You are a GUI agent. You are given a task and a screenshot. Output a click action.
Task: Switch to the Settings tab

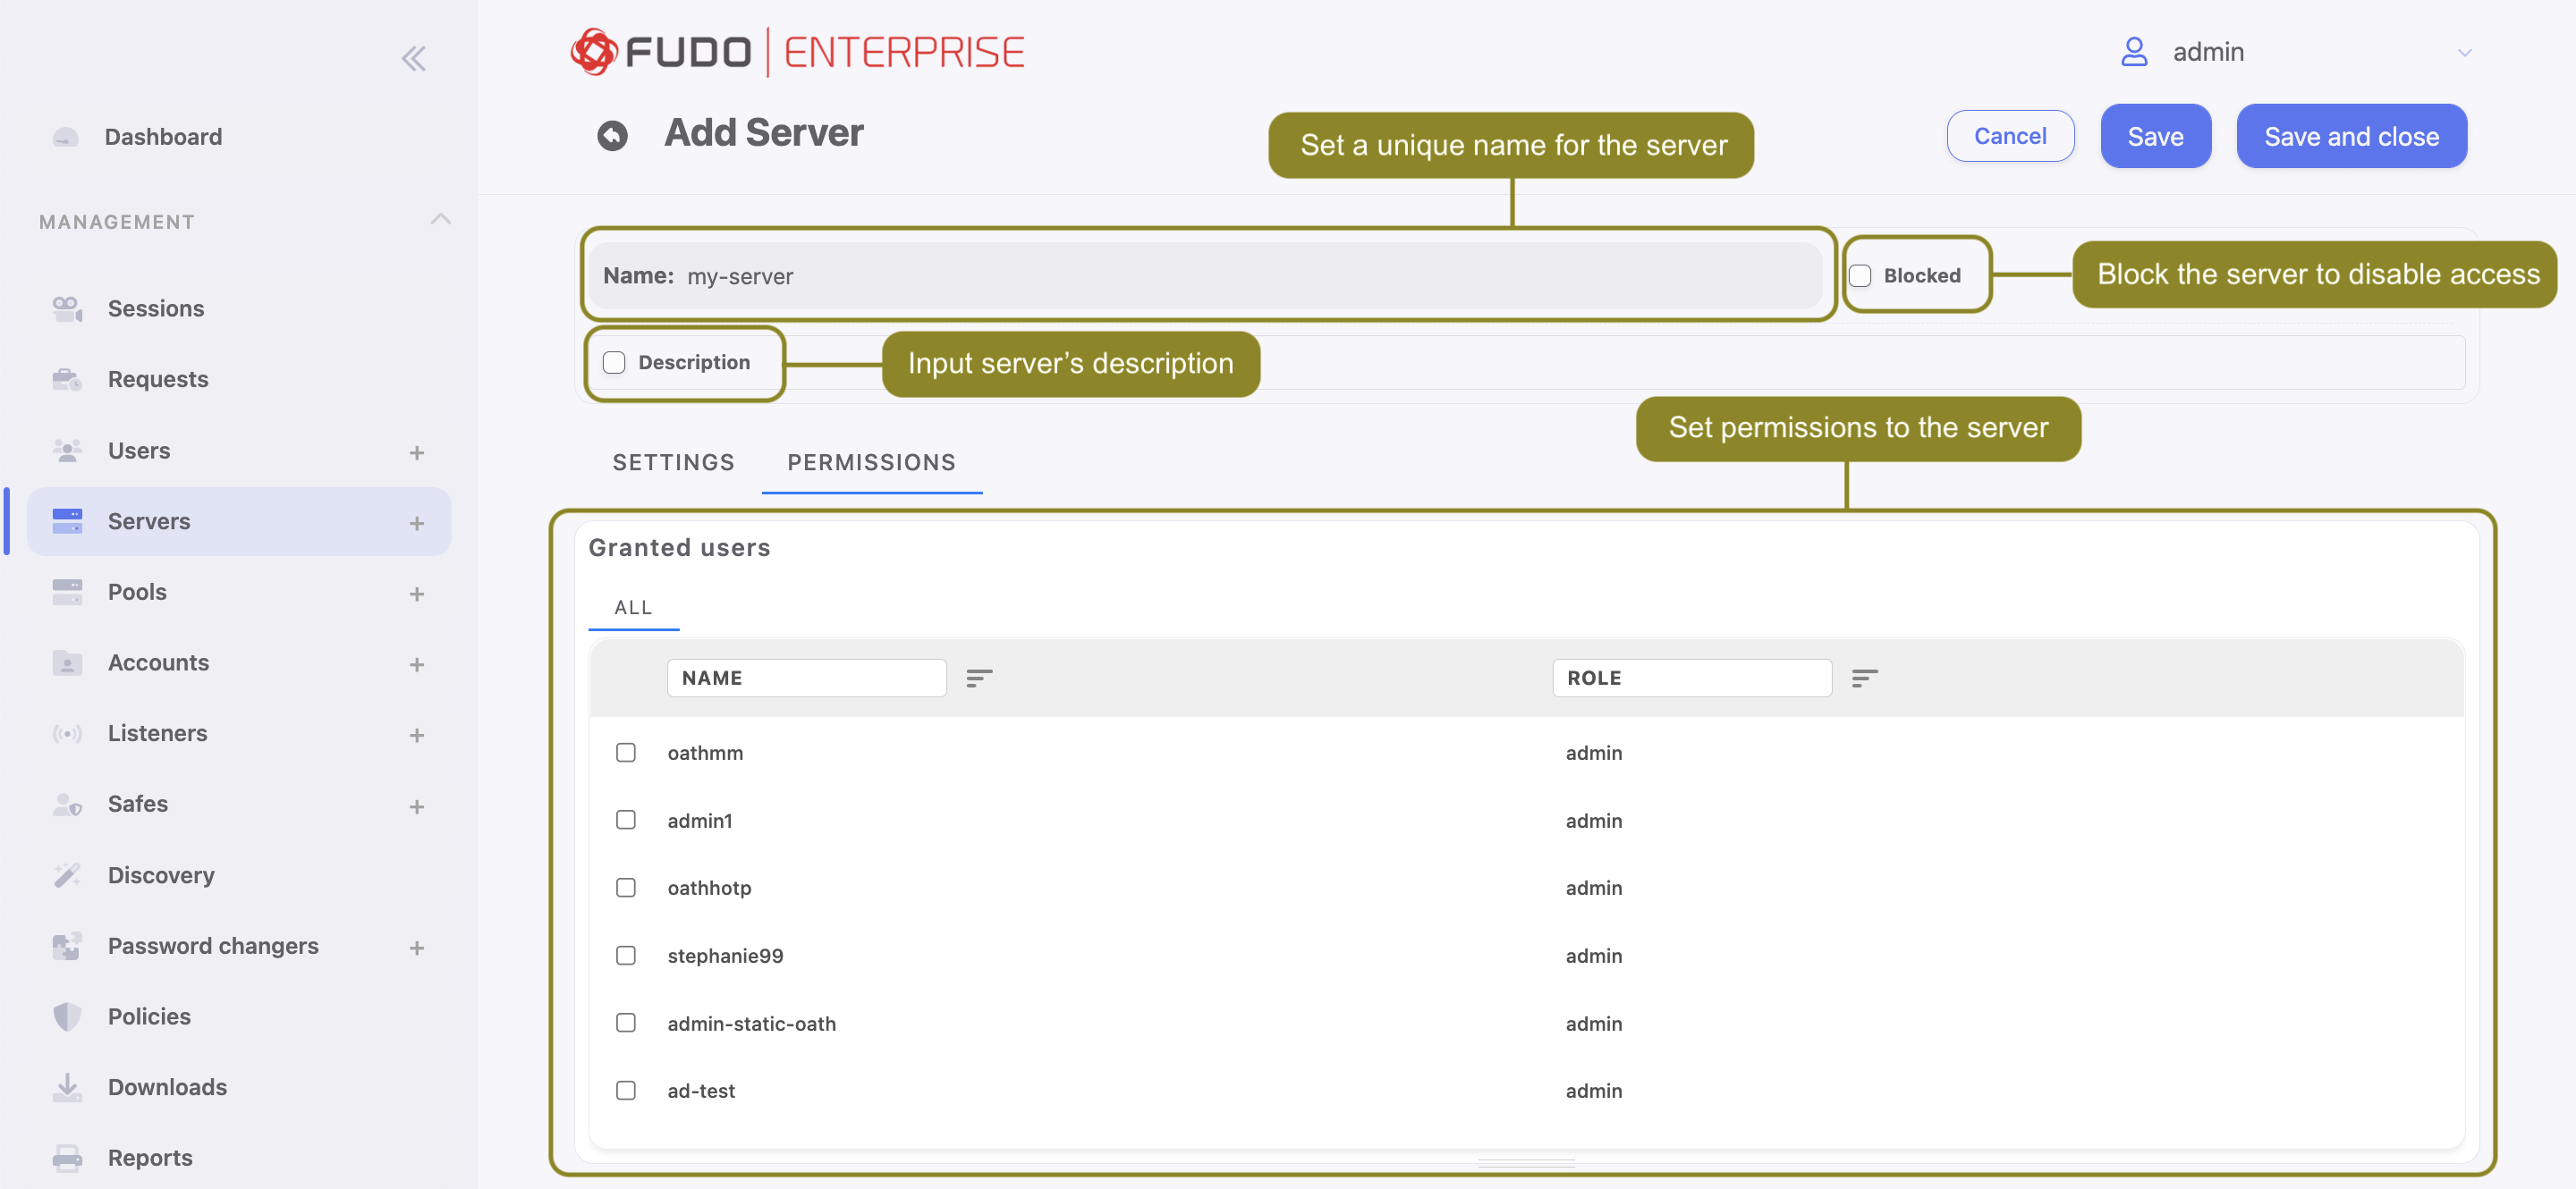(x=673, y=462)
